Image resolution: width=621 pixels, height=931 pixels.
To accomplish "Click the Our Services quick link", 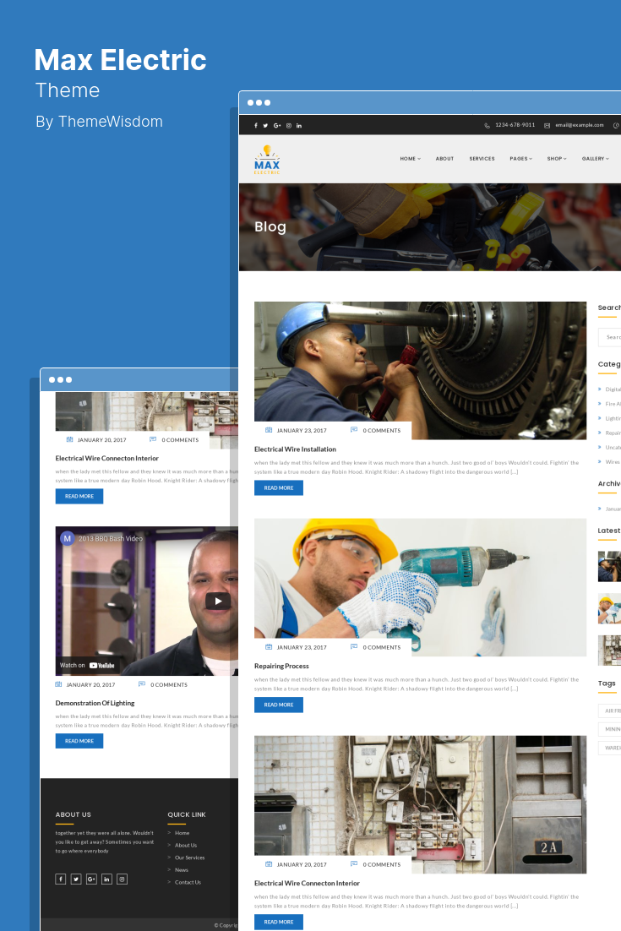I will click(x=189, y=858).
